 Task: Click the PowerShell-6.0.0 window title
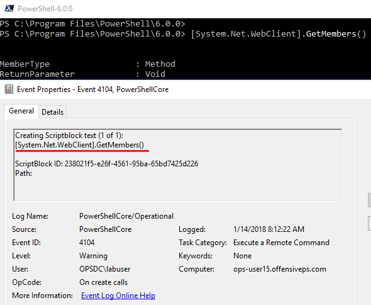click(45, 9)
